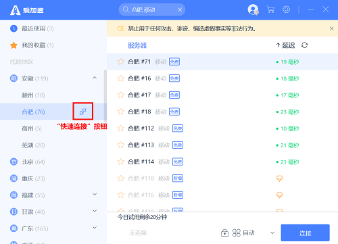The height and width of the screenshot is (244, 338).
Task: Favorite the 合肥 #18 server
Action: [121, 112]
